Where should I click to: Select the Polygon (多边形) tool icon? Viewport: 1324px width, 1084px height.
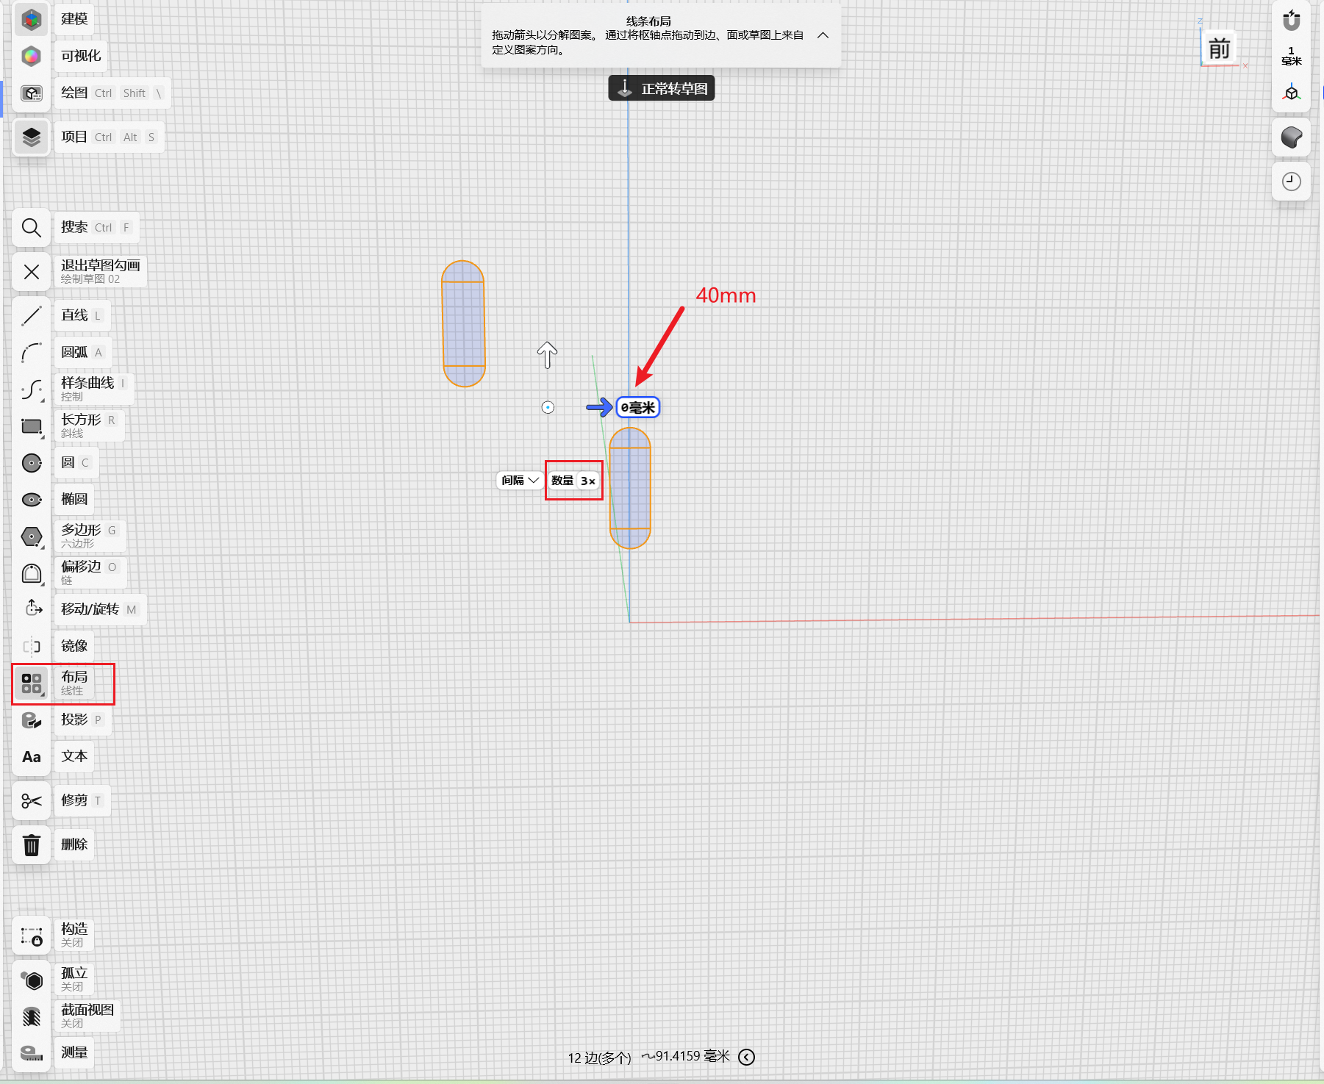pyautogui.click(x=31, y=536)
